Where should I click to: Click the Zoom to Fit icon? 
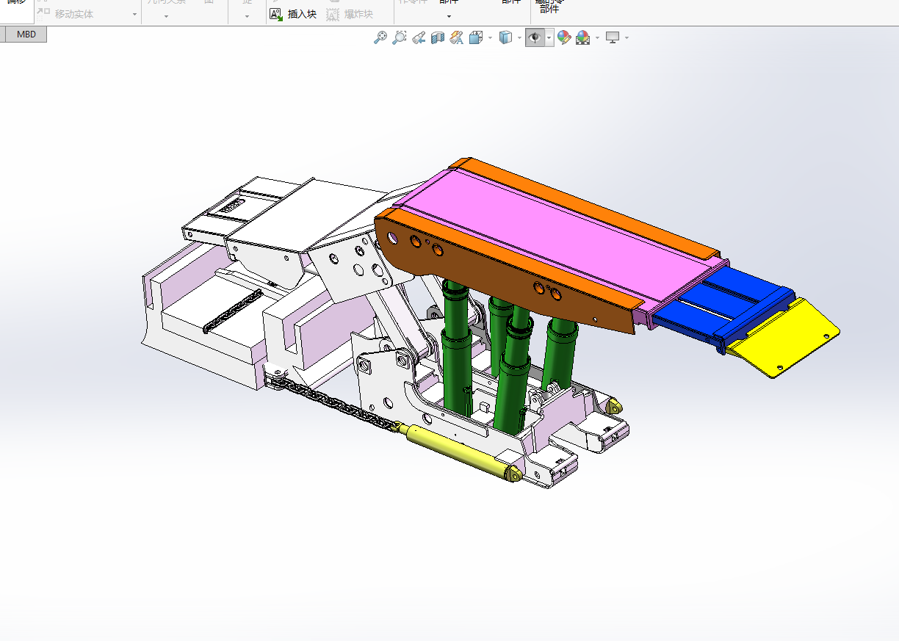(x=380, y=37)
